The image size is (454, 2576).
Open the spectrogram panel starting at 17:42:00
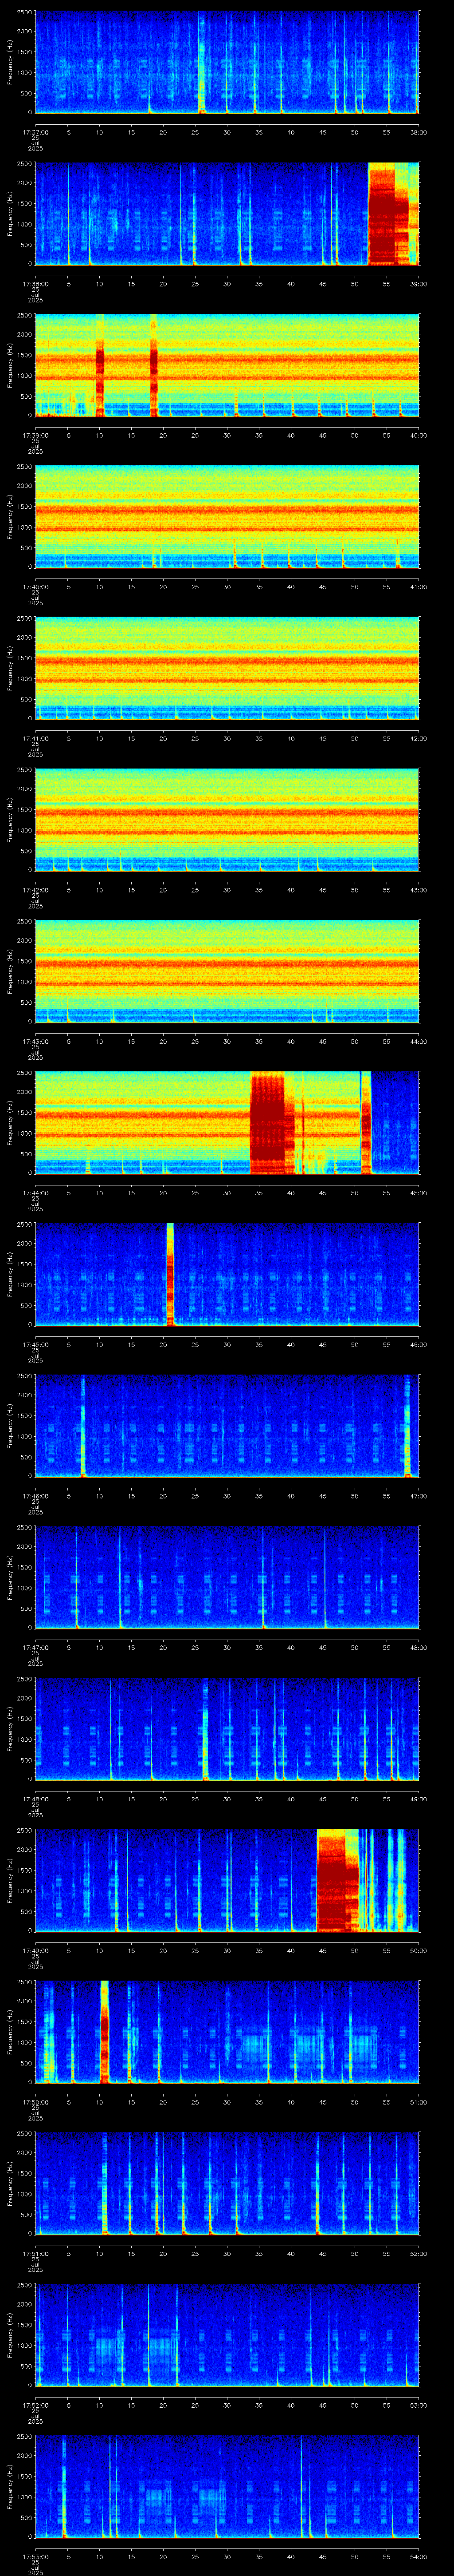pos(227,820)
